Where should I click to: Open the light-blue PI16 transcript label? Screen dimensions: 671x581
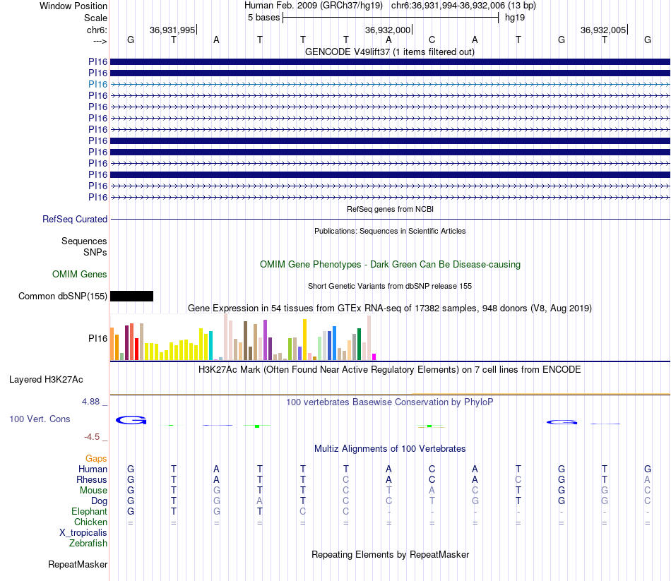pyautogui.click(x=97, y=84)
